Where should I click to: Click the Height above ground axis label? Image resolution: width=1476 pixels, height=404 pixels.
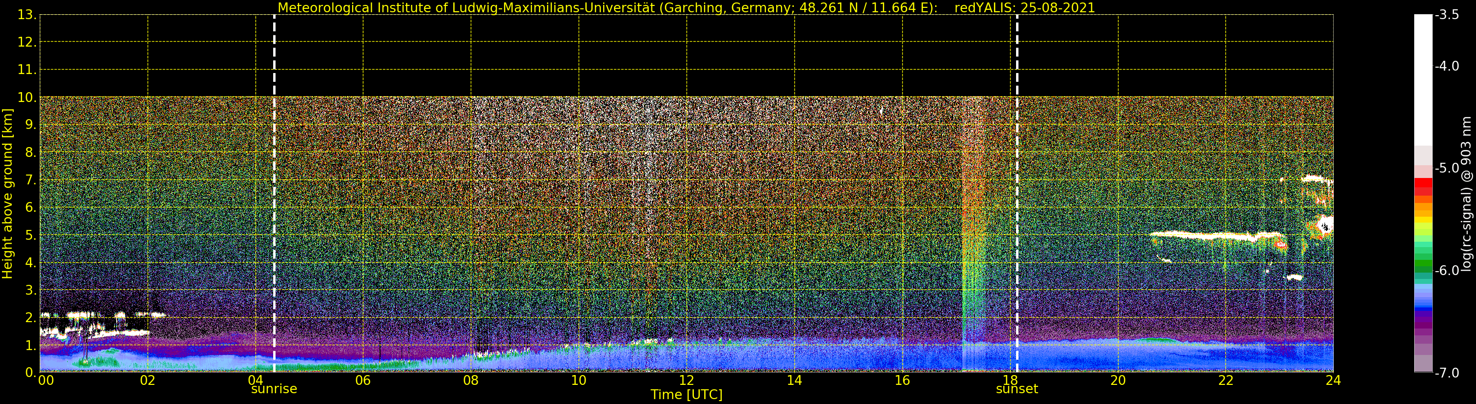7,194
